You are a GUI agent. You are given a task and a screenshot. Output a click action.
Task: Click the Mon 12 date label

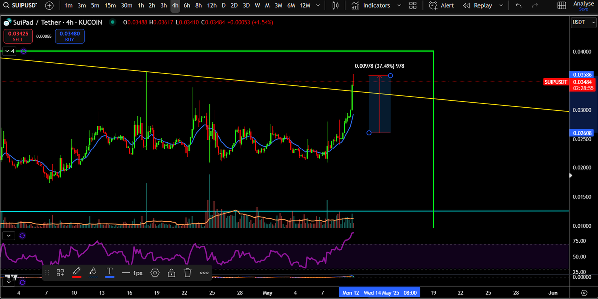(350, 292)
